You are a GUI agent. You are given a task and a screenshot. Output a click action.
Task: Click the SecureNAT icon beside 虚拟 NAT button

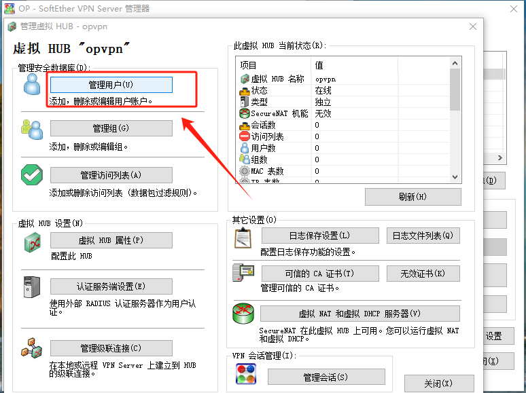[x=243, y=314]
